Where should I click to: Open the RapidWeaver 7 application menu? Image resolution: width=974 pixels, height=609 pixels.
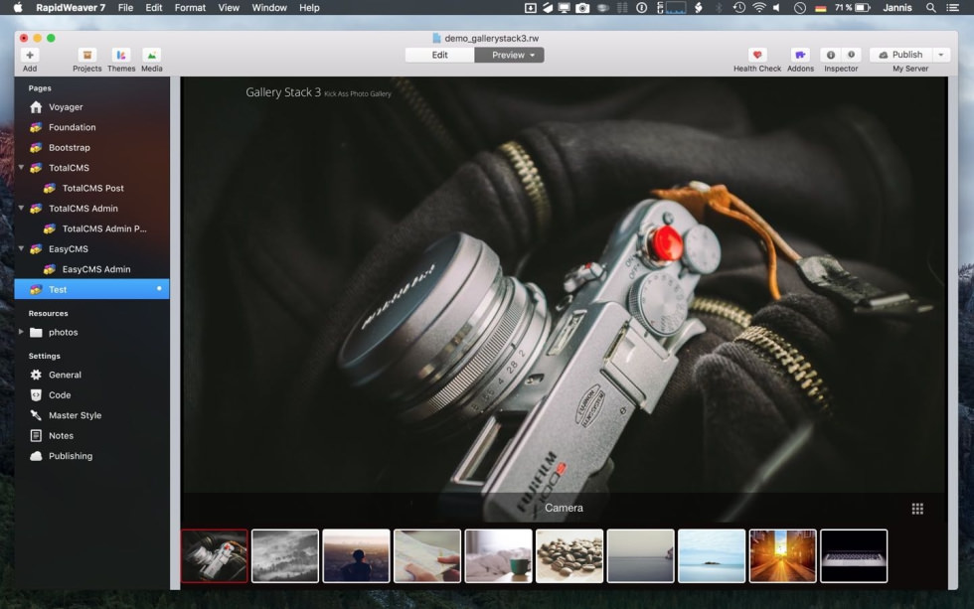point(71,7)
